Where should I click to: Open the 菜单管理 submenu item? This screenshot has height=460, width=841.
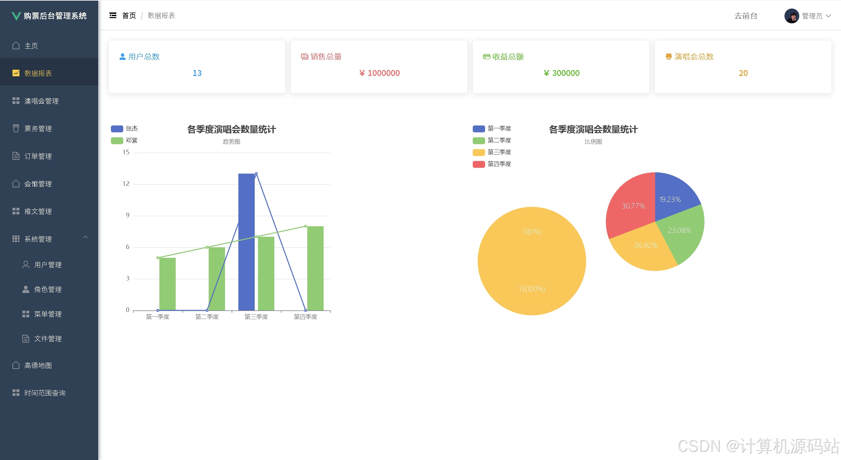49,314
